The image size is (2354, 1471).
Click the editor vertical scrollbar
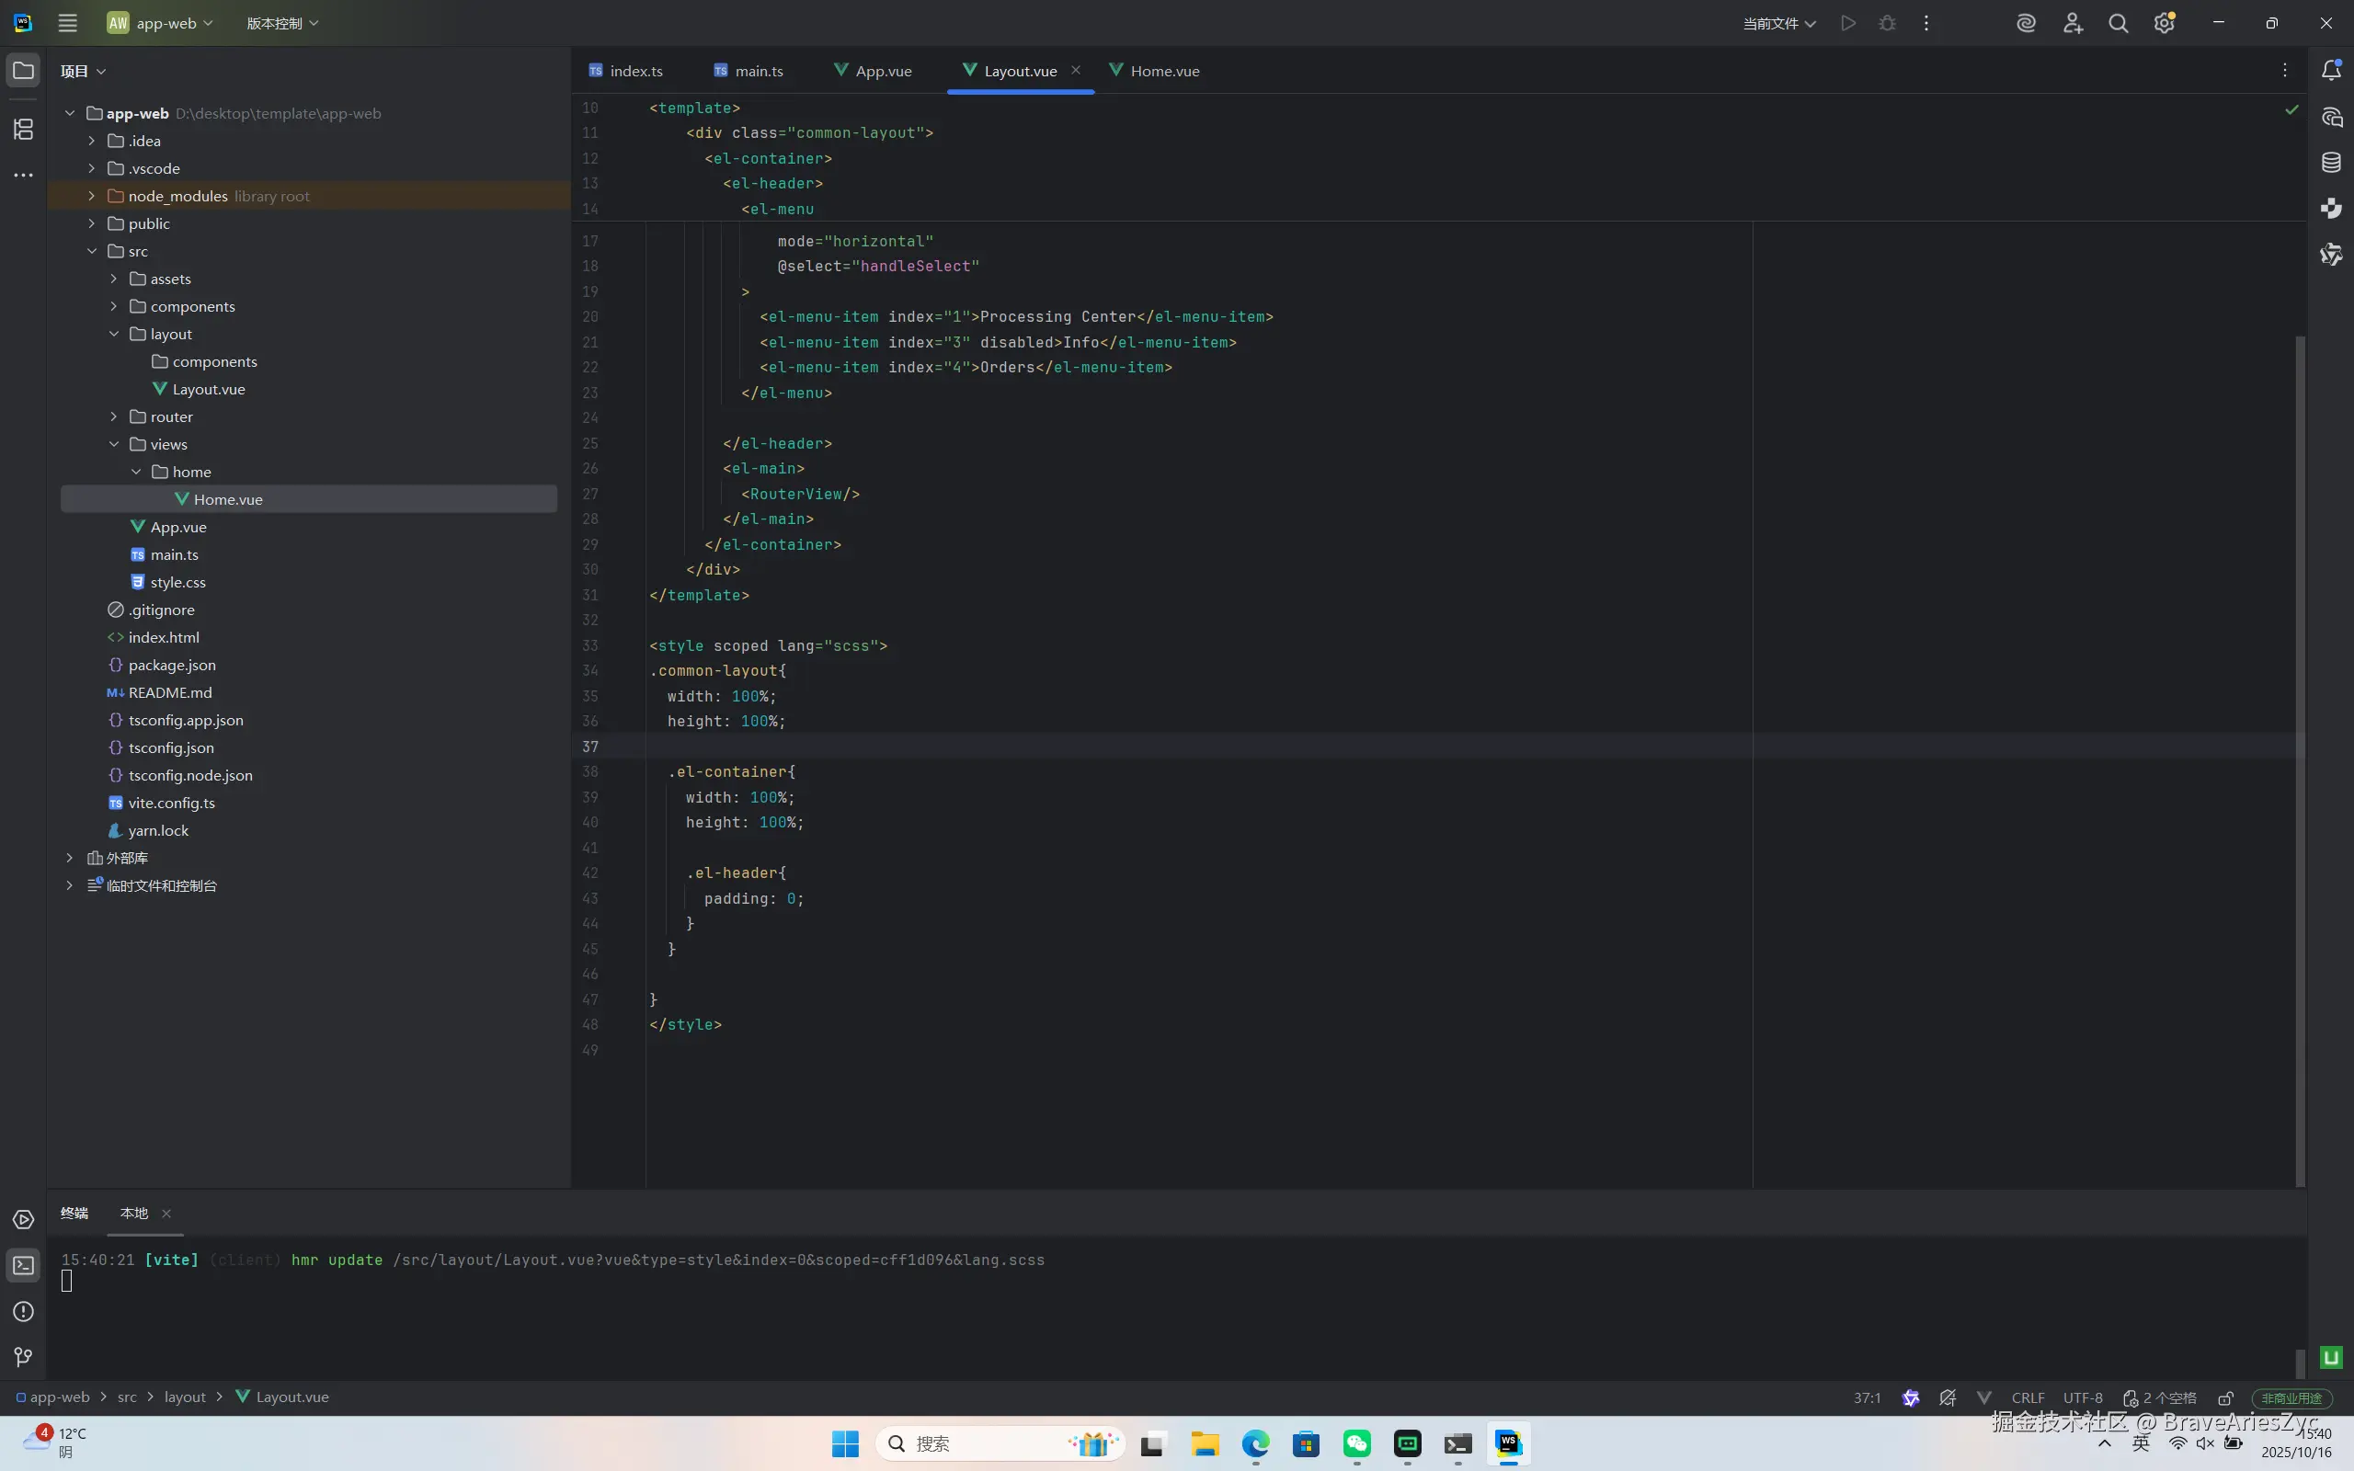point(2300,758)
